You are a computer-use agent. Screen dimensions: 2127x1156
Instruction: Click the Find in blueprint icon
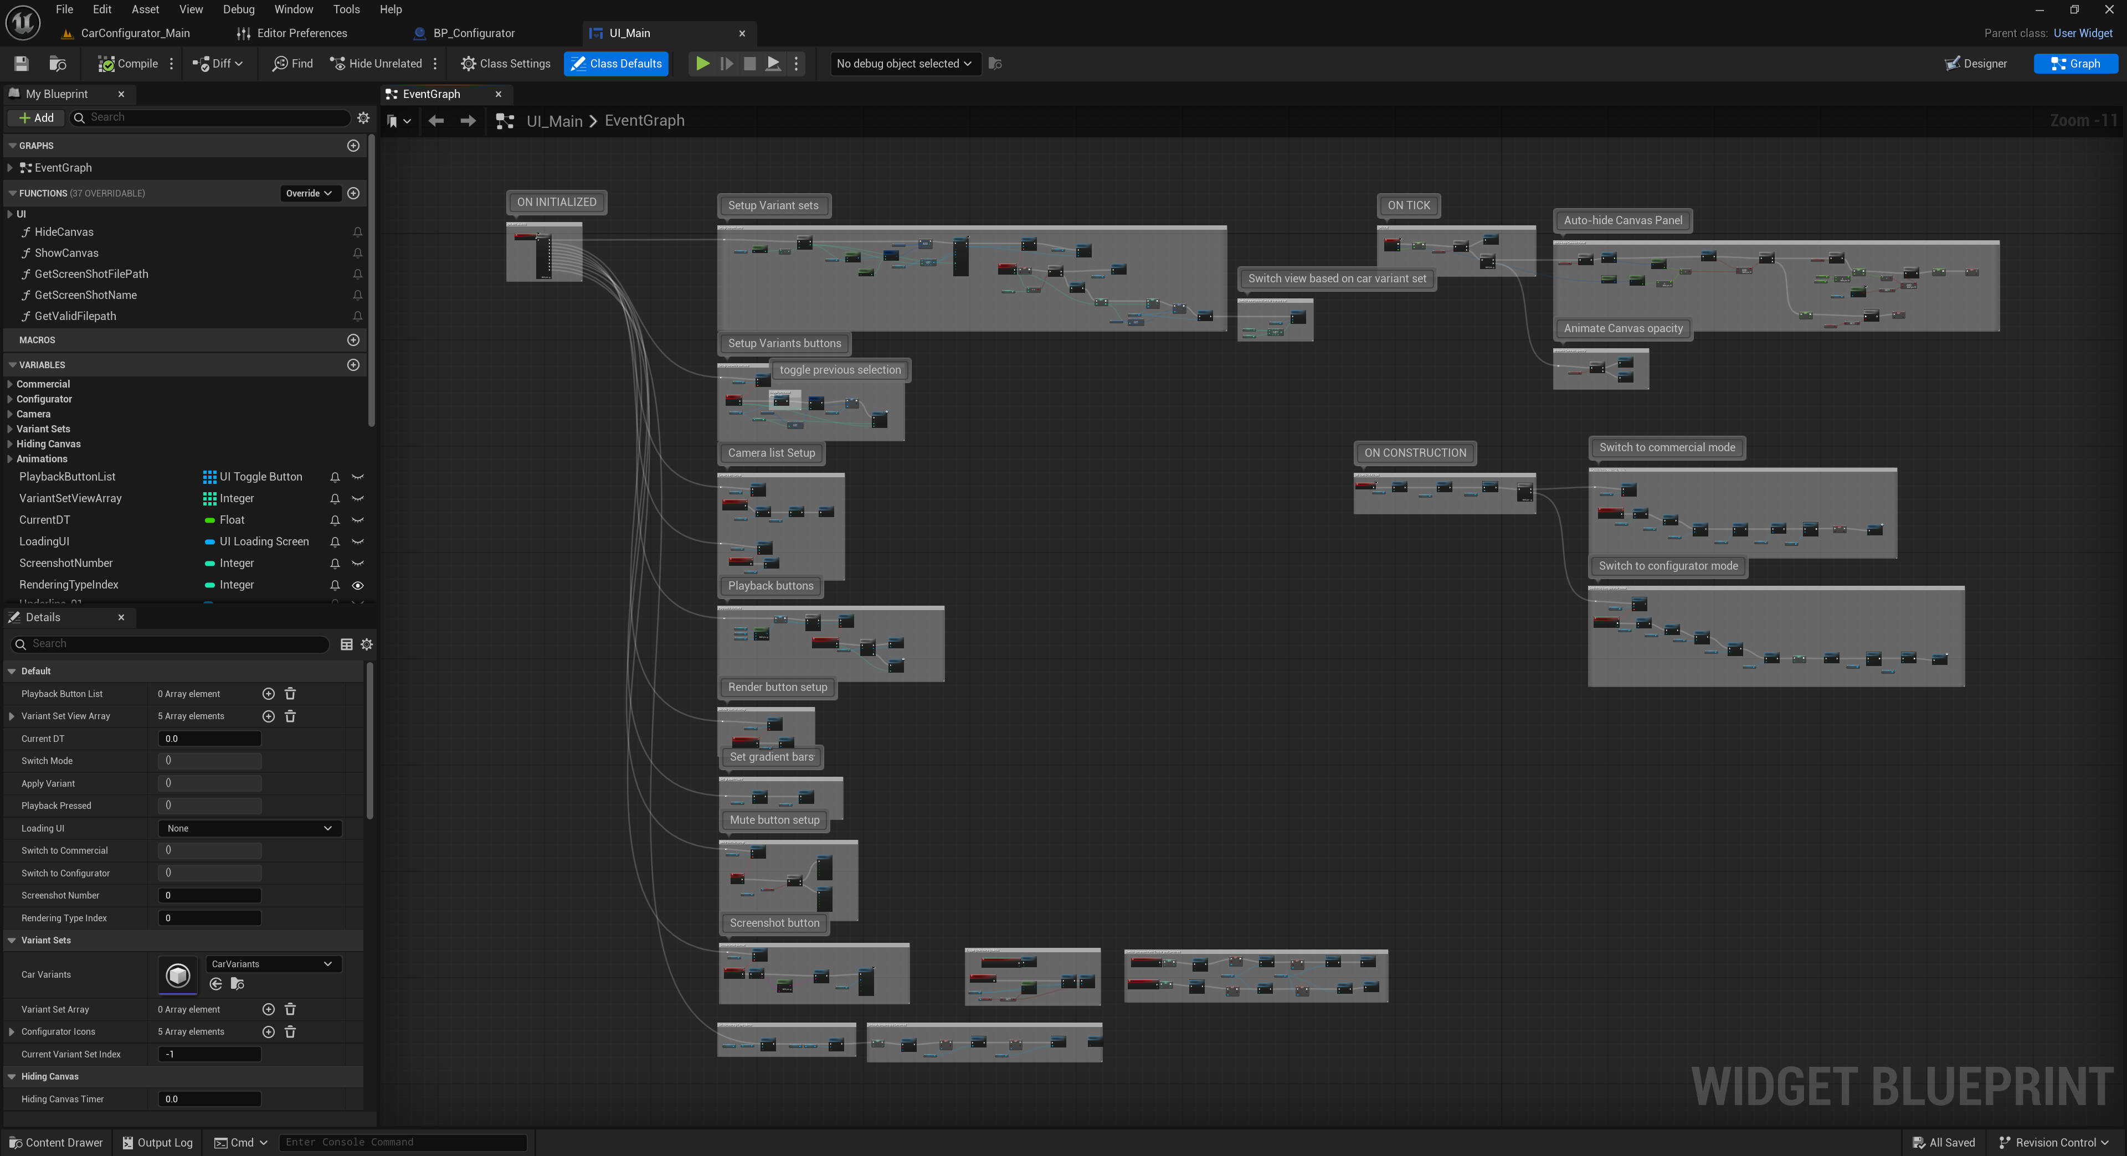point(292,64)
